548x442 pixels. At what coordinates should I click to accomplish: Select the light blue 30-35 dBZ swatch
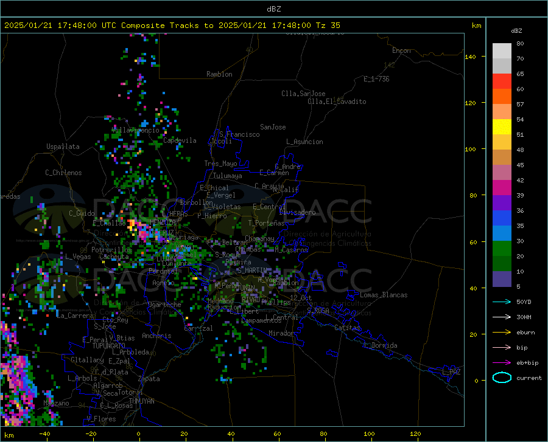pyautogui.click(x=502, y=233)
